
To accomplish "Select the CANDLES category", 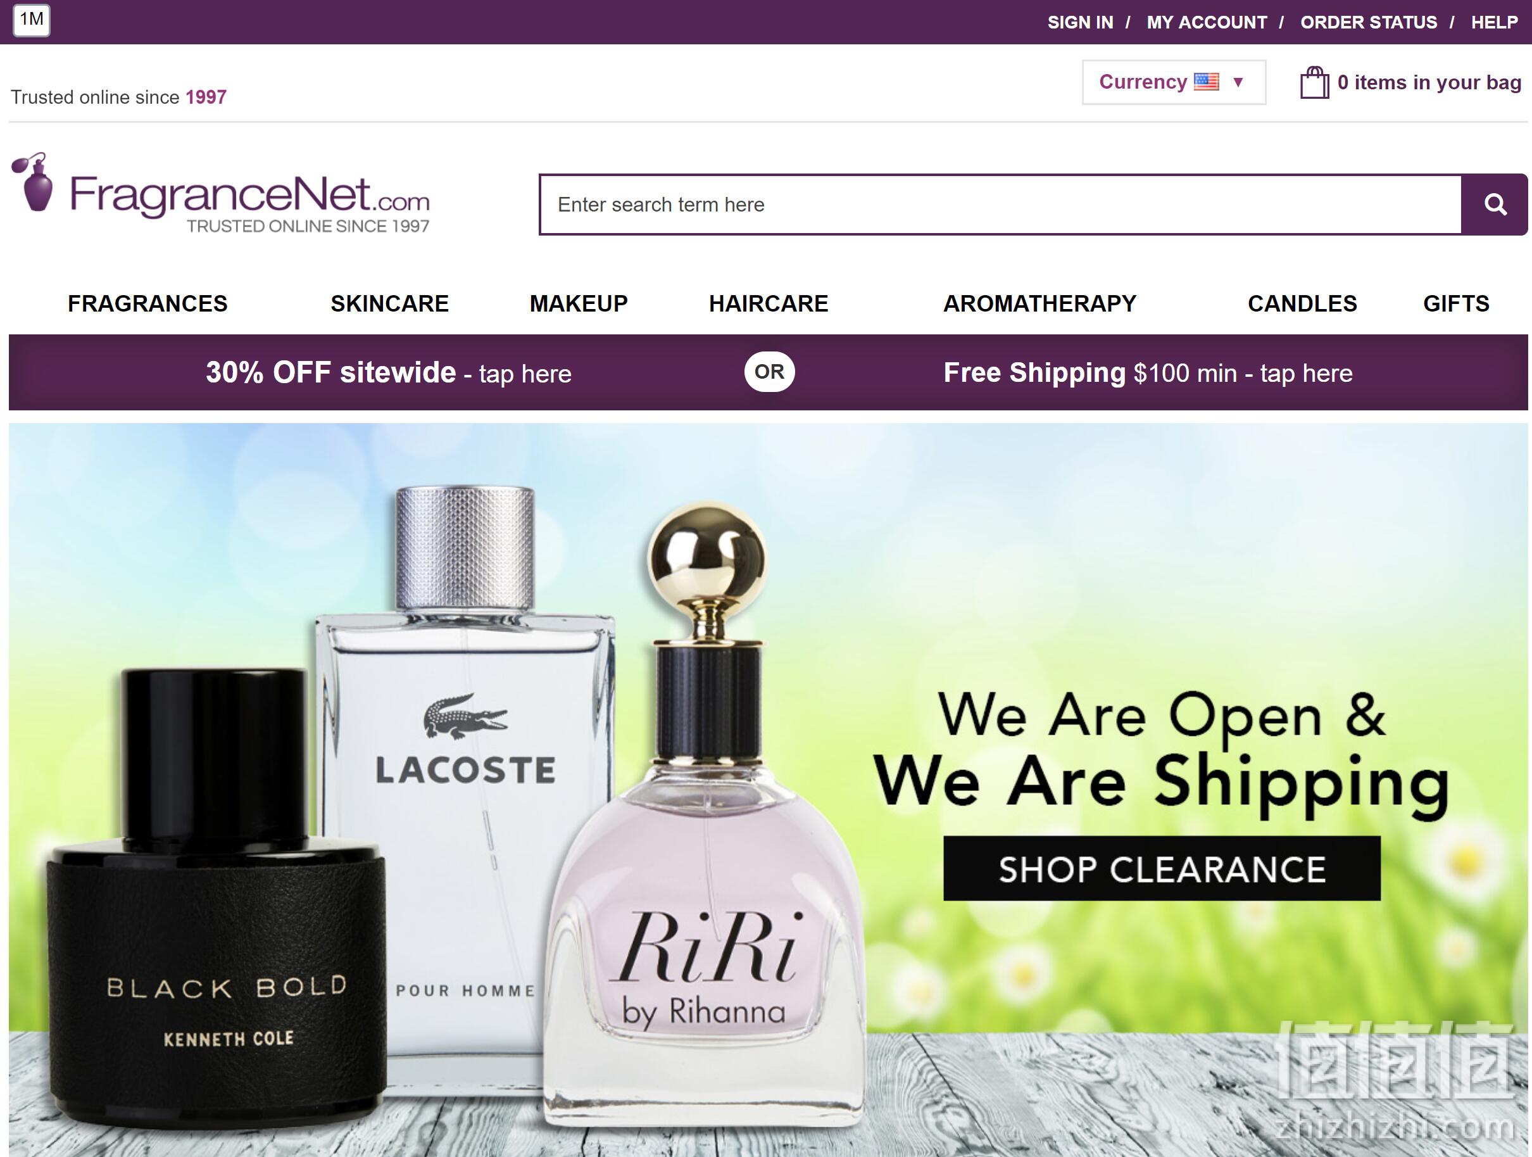I will 1302,303.
